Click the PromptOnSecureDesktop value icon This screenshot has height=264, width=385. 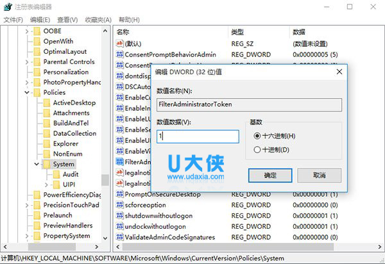[119, 194]
